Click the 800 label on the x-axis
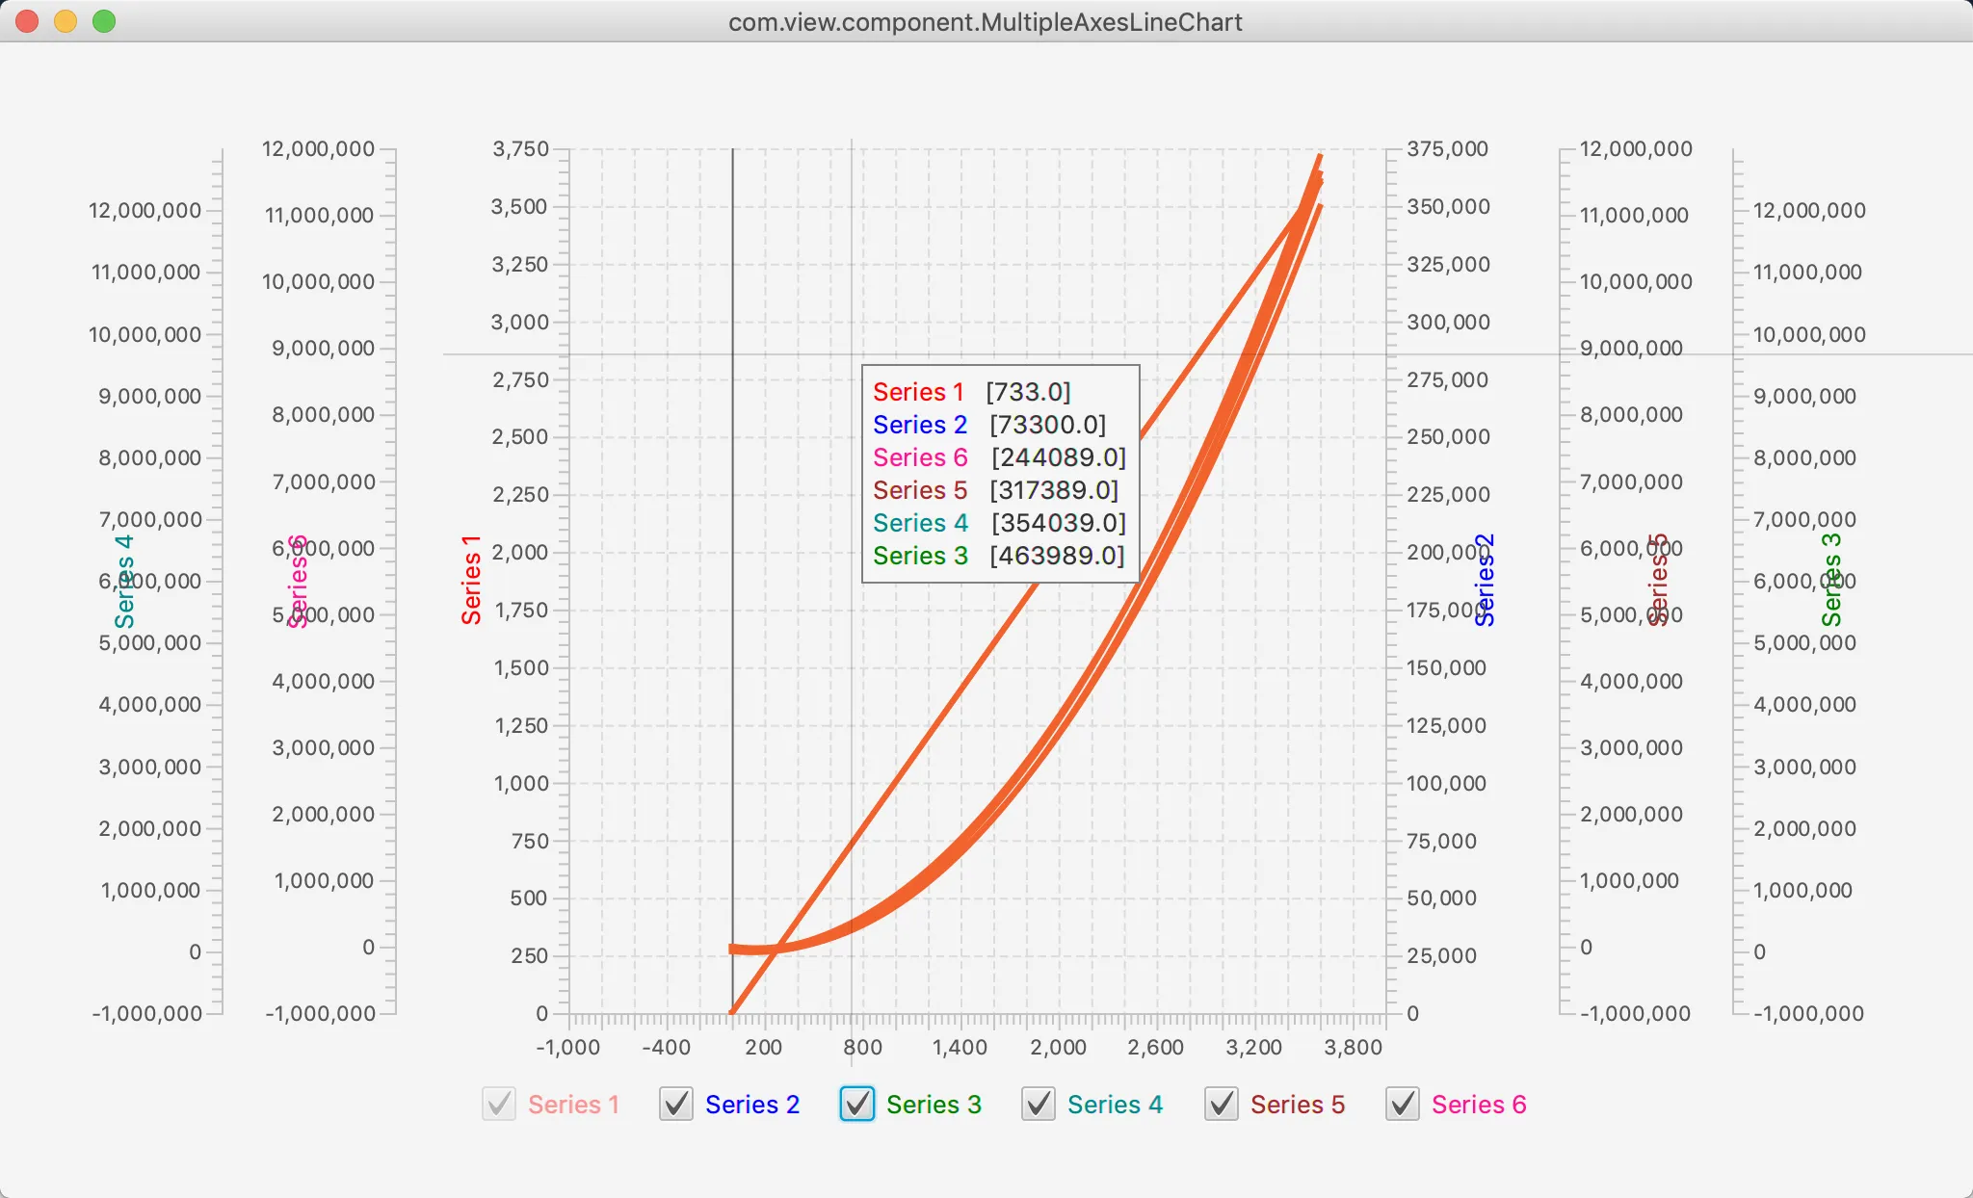The height and width of the screenshot is (1198, 1973). click(x=862, y=1048)
